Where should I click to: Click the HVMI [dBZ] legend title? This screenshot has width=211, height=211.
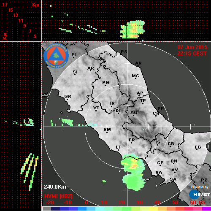click(58, 196)
